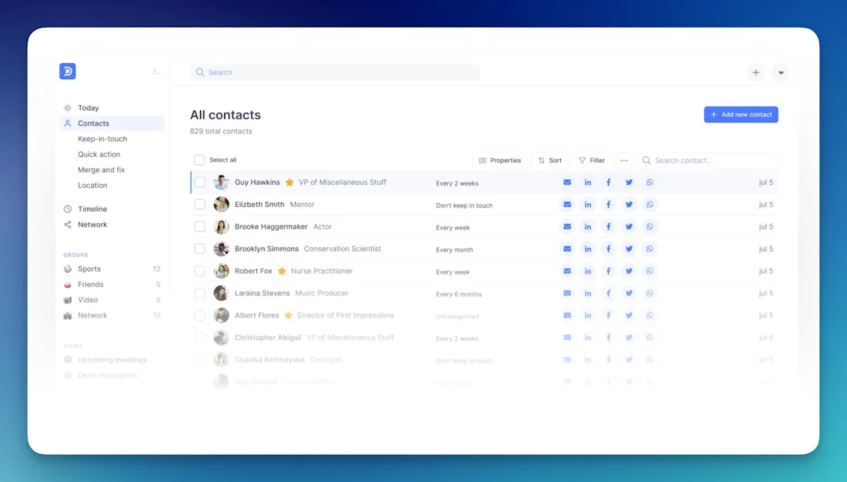Toggle the star next to Guy Hawkins

coord(289,182)
